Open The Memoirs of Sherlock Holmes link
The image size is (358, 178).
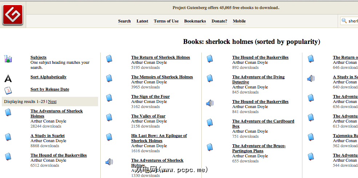point(162,77)
